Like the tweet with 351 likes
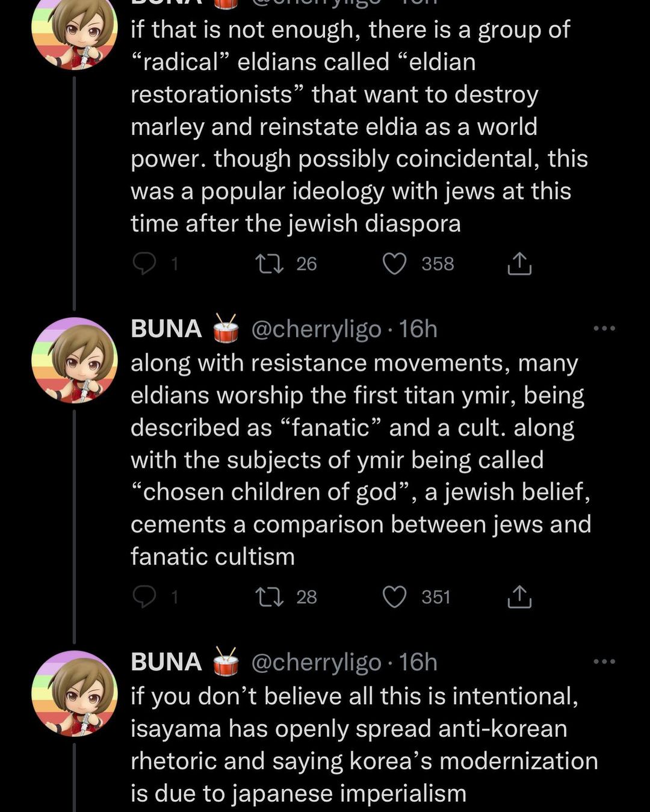Viewport: 650px width, 812px height. (x=395, y=597)
